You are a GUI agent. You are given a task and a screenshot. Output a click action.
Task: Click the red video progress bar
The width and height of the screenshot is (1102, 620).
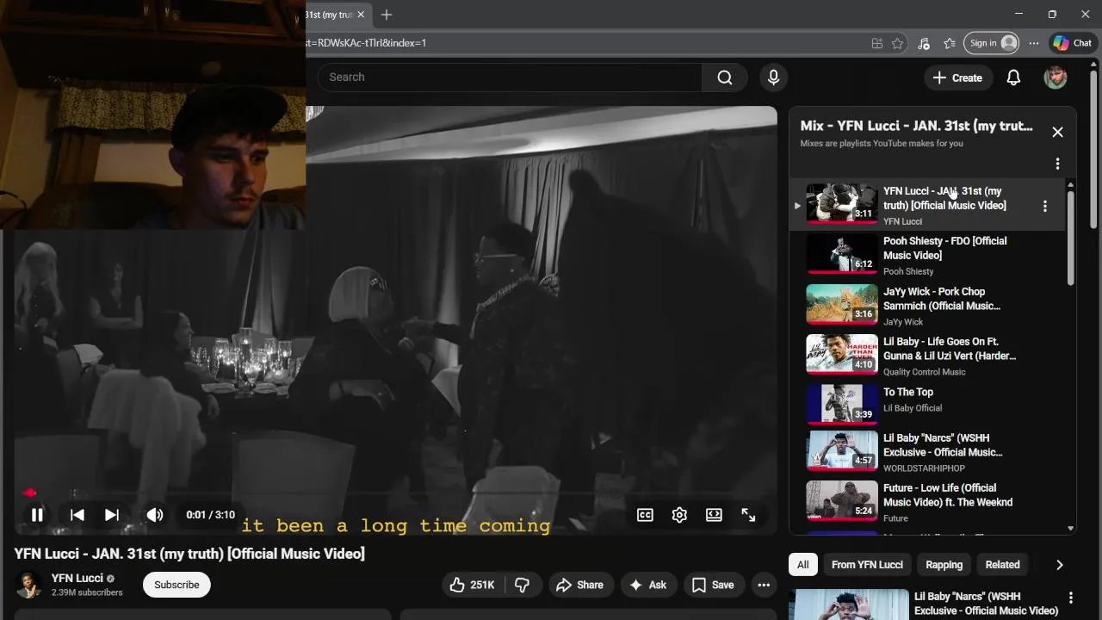pyautogui.click(x=395, y=493)
